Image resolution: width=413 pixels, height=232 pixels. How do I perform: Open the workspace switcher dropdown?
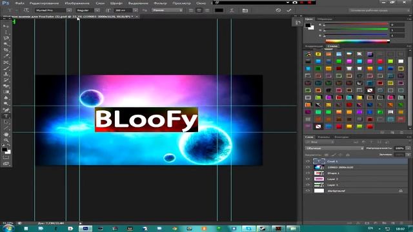379,10
